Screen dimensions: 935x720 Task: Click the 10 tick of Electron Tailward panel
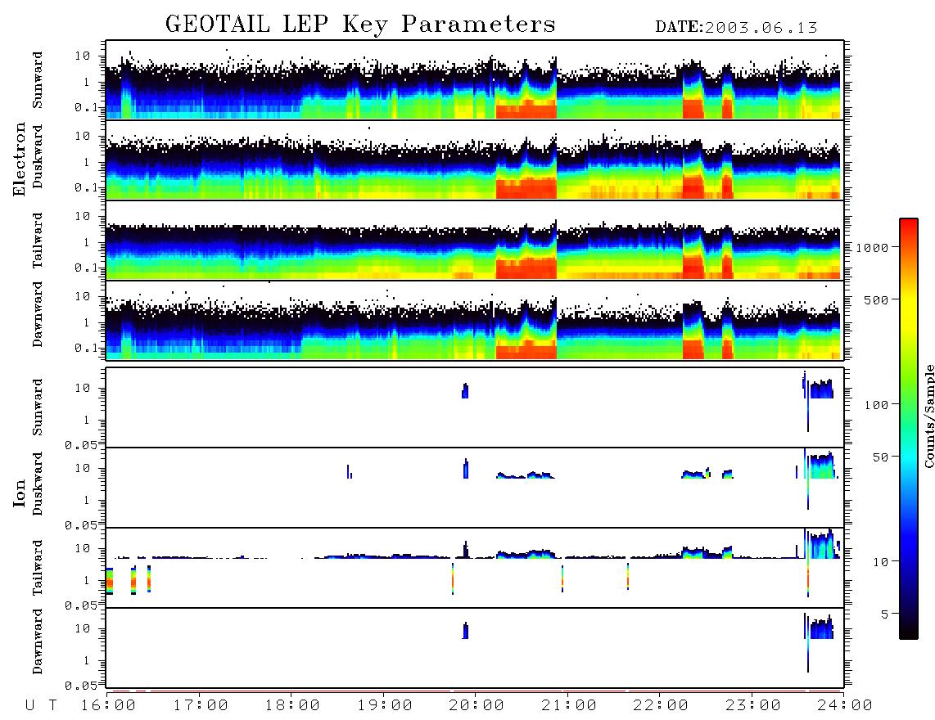[83, 216]
